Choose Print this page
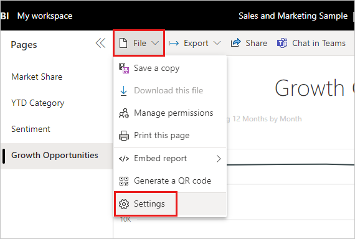This screenshot has width=355, height=239. coord(170,135)
